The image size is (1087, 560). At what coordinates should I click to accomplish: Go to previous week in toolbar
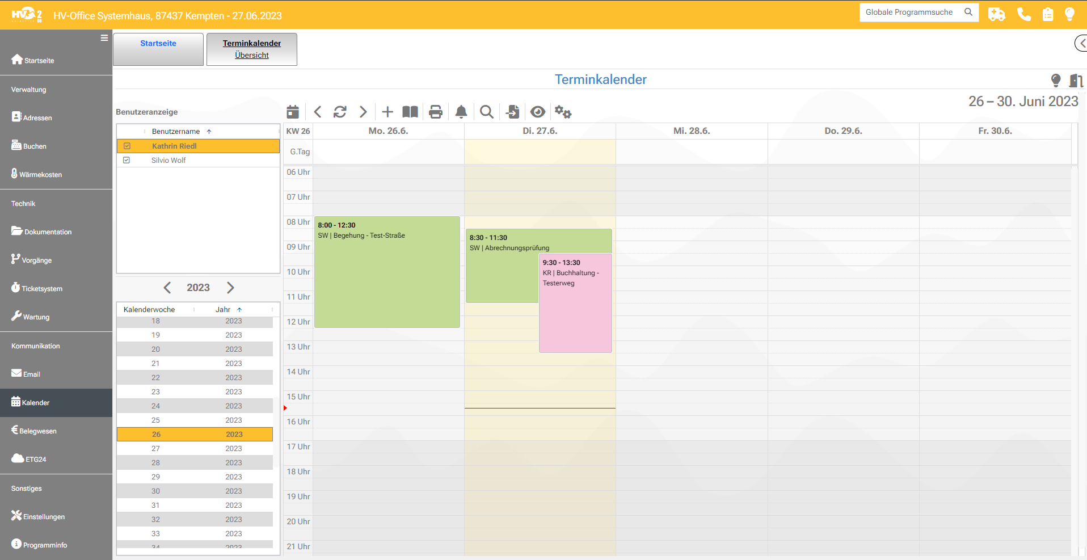click(x=318, y=112)
